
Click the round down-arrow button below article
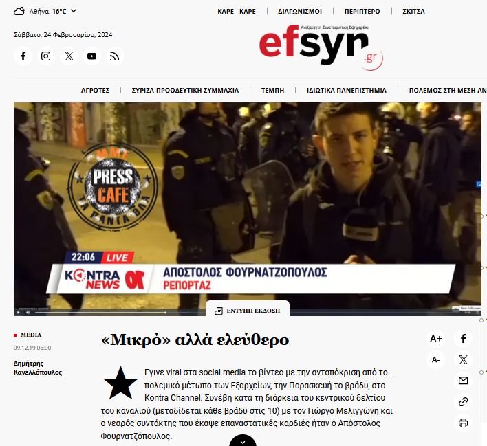point(243,441)
